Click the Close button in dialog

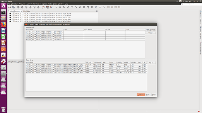tap(148, 95)
